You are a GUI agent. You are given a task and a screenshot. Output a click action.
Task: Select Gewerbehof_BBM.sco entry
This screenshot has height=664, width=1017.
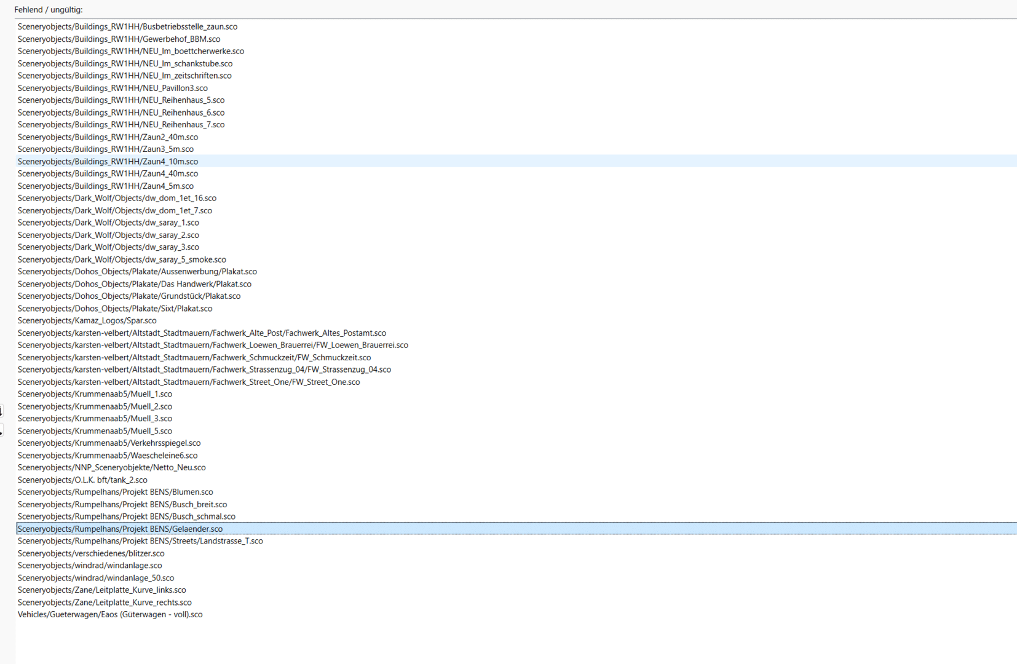119,39
